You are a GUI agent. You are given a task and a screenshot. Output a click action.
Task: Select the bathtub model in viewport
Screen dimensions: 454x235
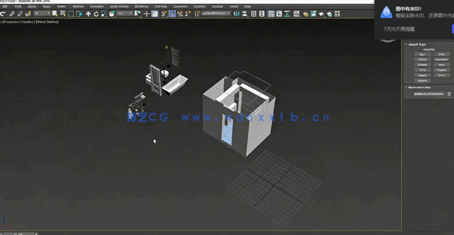tap(175, 84)
